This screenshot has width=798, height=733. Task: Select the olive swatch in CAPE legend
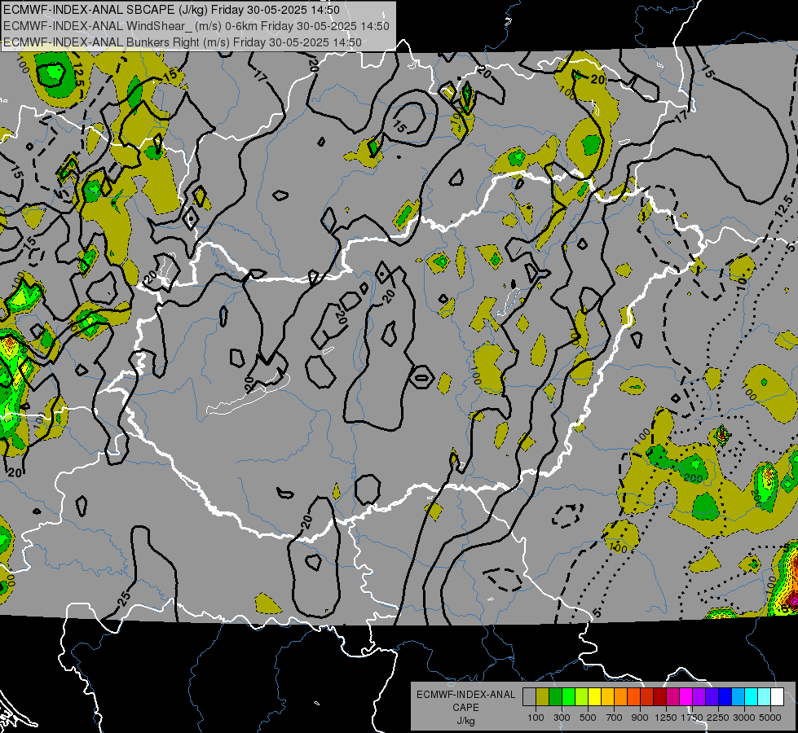(543, 697)
